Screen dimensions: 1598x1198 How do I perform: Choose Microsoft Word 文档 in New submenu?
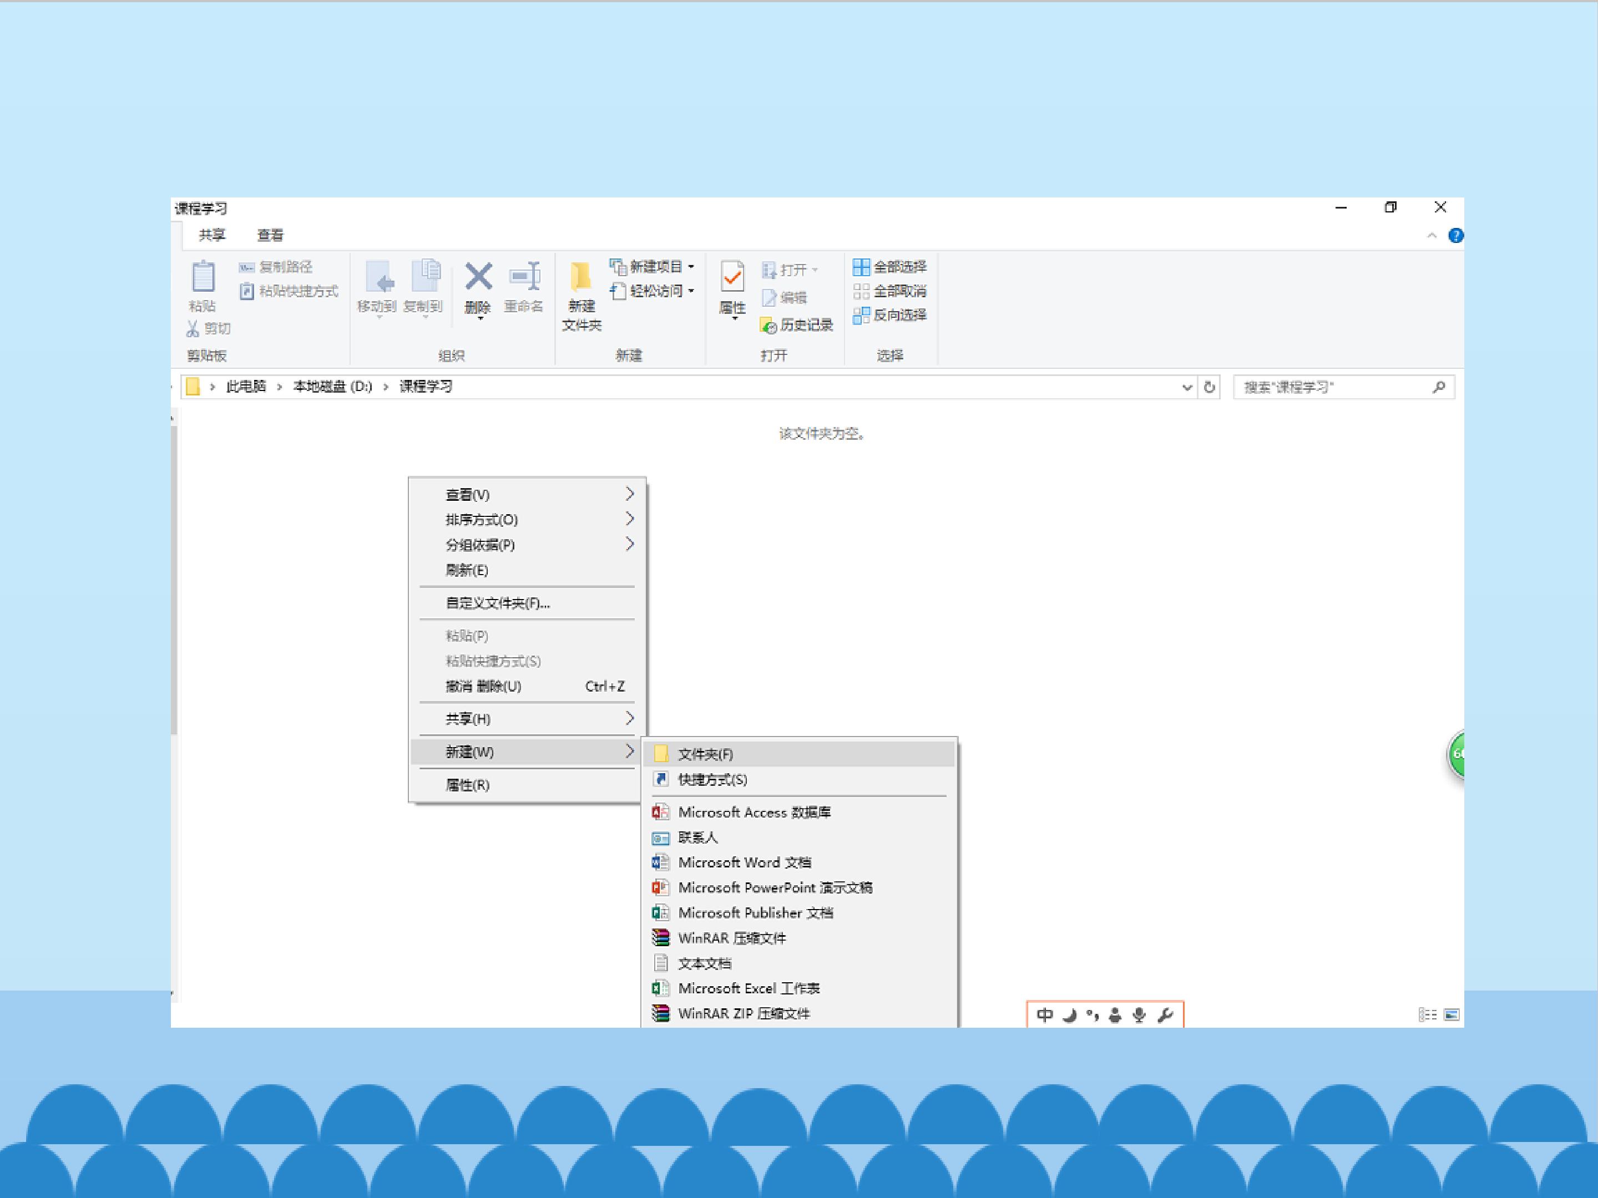800,863
